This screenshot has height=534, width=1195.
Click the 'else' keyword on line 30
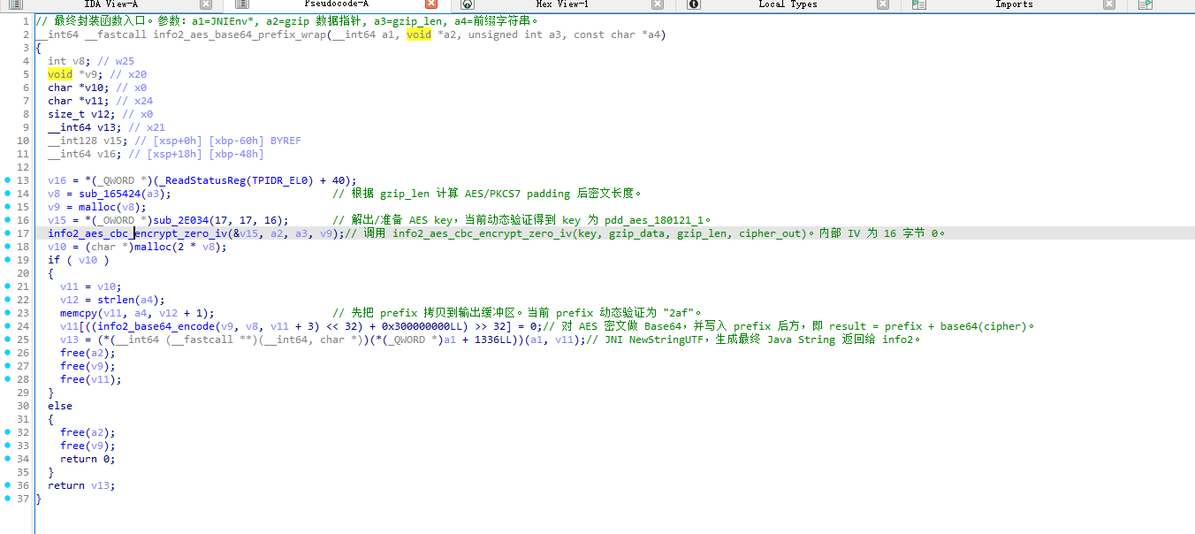tap(60, 406)
